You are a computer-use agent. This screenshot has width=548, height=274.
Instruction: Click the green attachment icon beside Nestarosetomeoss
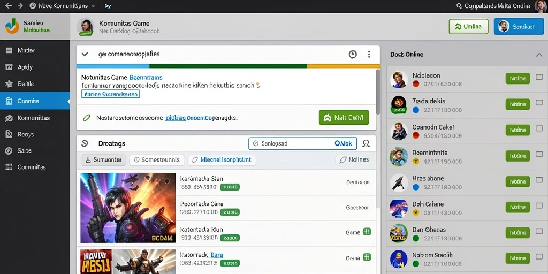point(86,118)
